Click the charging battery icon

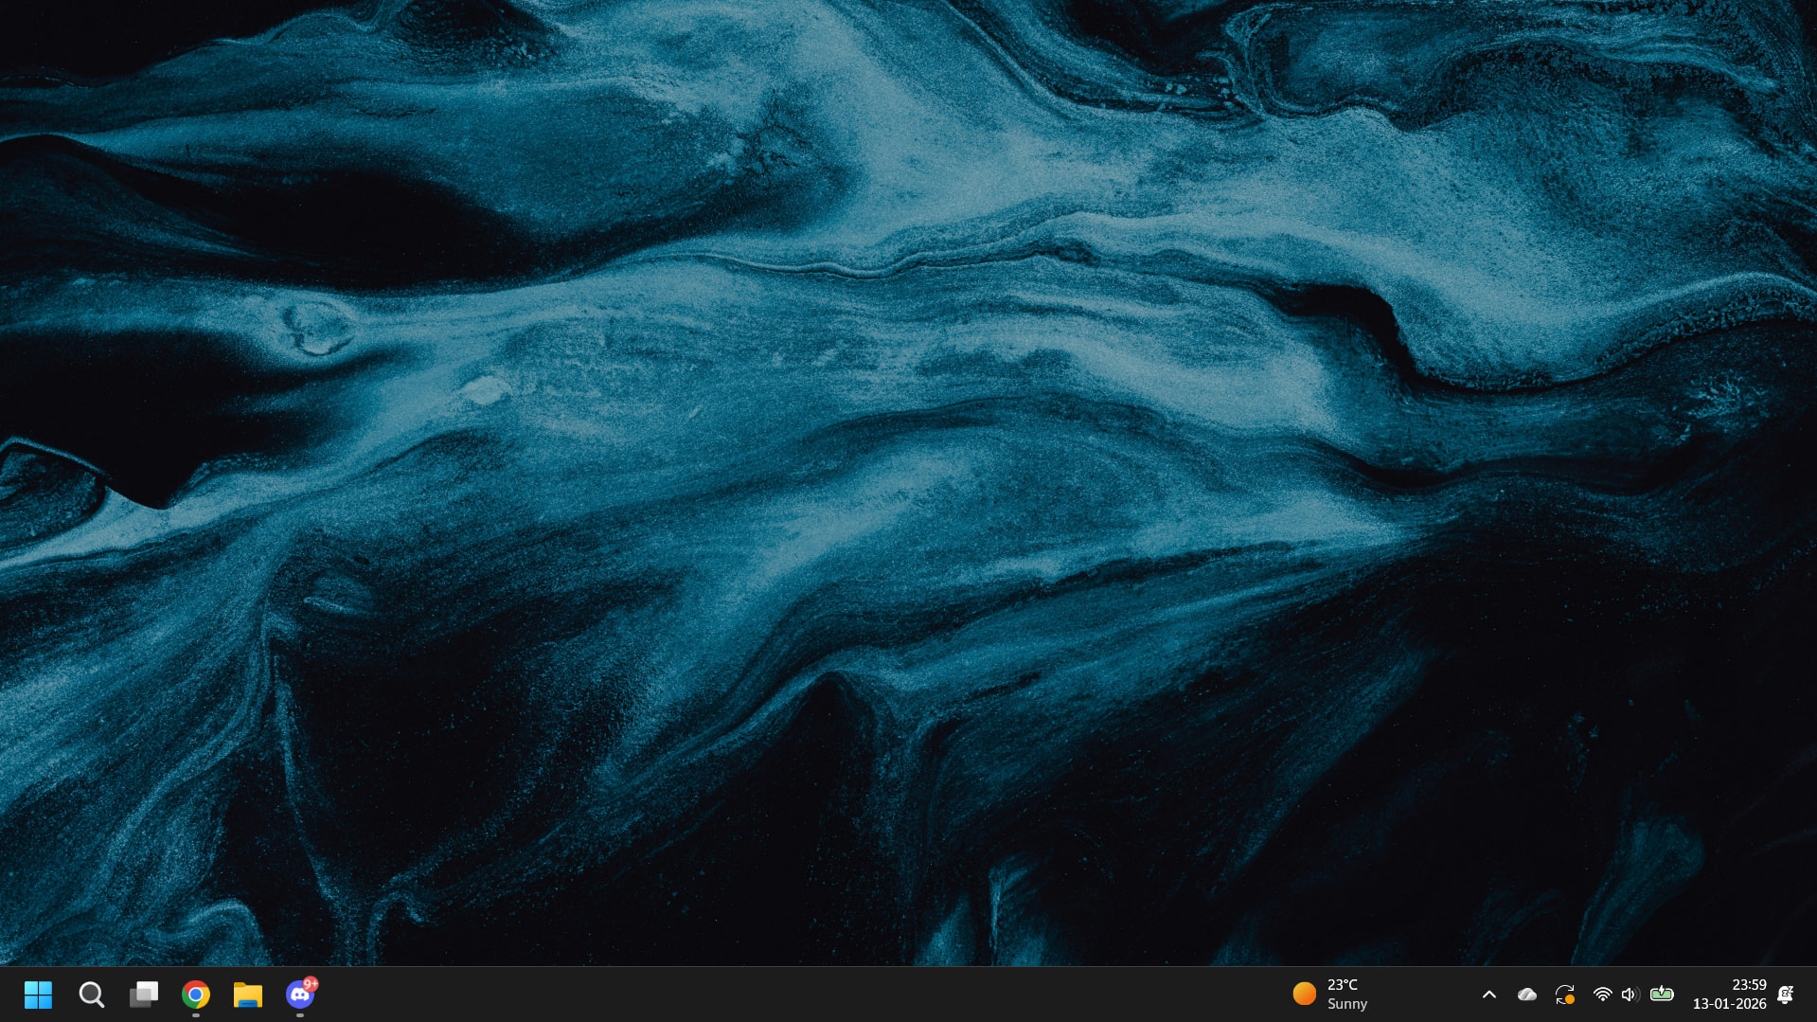(x=1662, y=995)
